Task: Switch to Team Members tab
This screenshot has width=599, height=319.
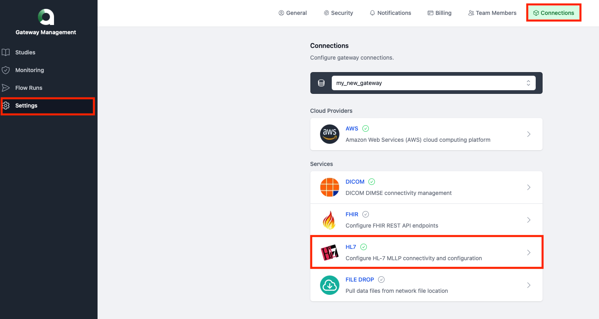Action: tap(492, 13)
